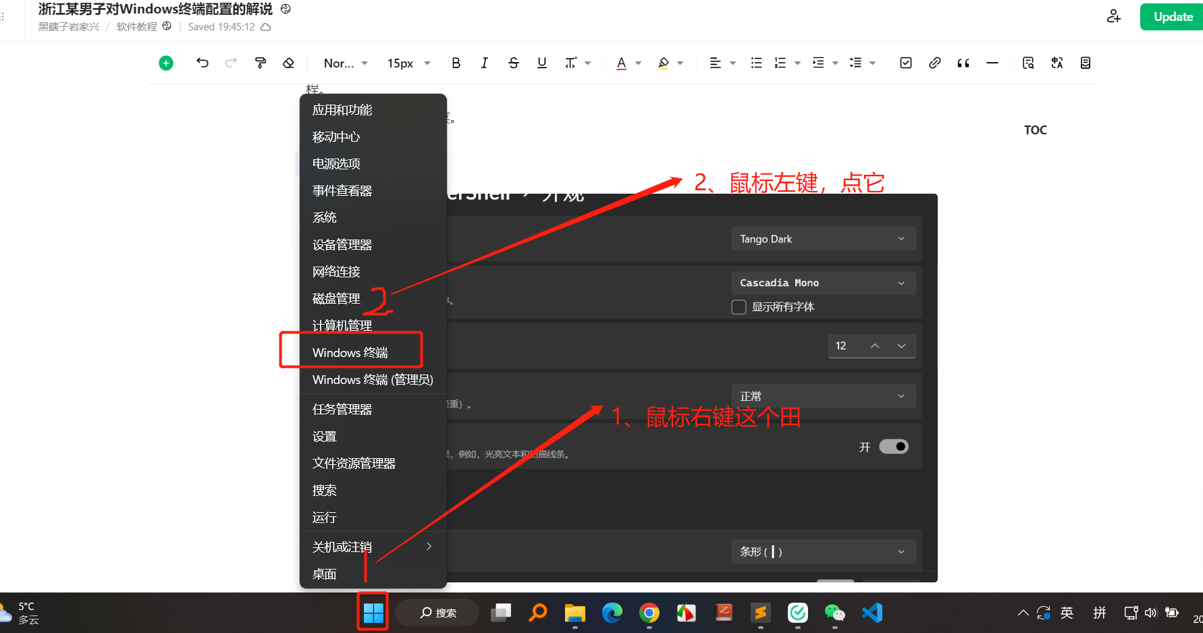Toggle bold formatting

pyautogui.click(x=456, y=63)
